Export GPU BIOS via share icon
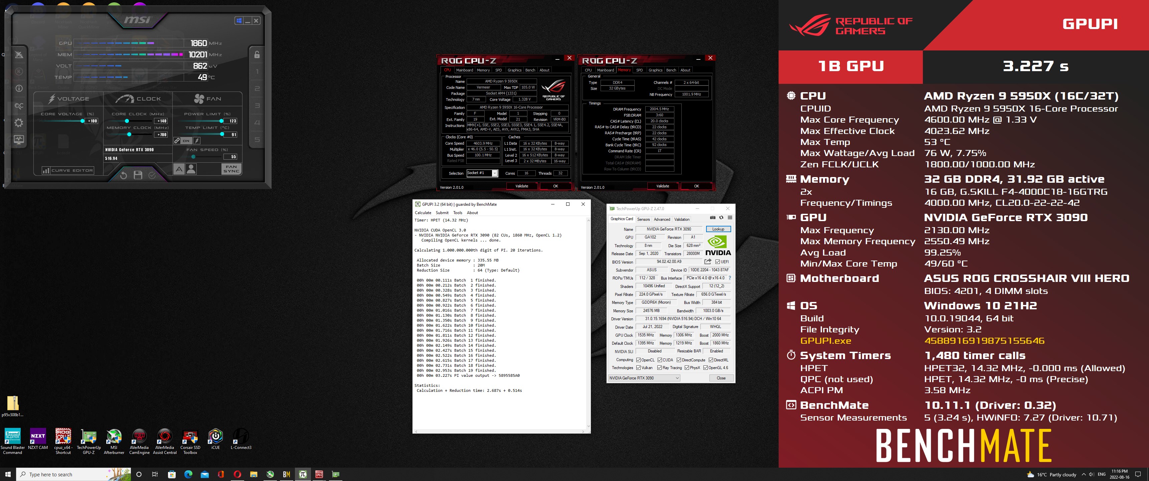The height and width of the screenshot is (481, 1149). (x=708, y=262)
